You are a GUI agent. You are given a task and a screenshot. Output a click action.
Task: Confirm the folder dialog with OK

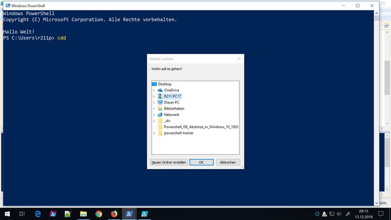201,162
